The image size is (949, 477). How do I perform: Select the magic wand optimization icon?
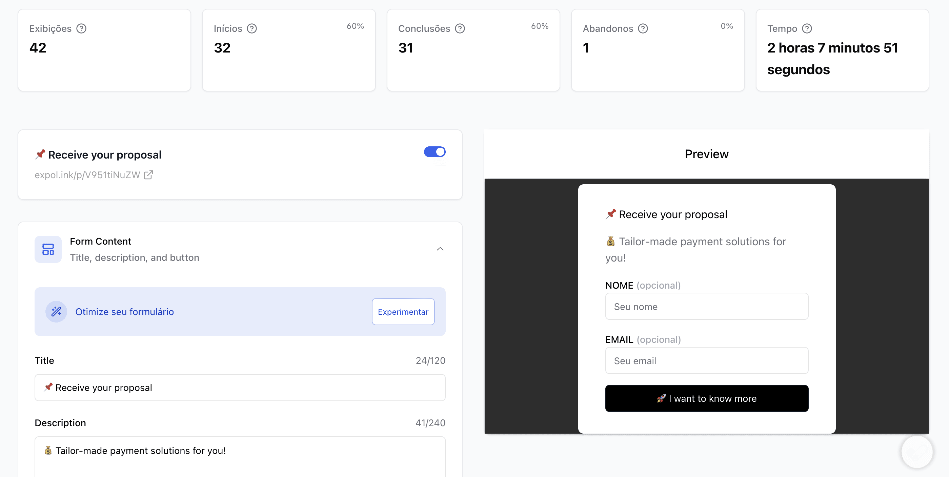(56, 312)
